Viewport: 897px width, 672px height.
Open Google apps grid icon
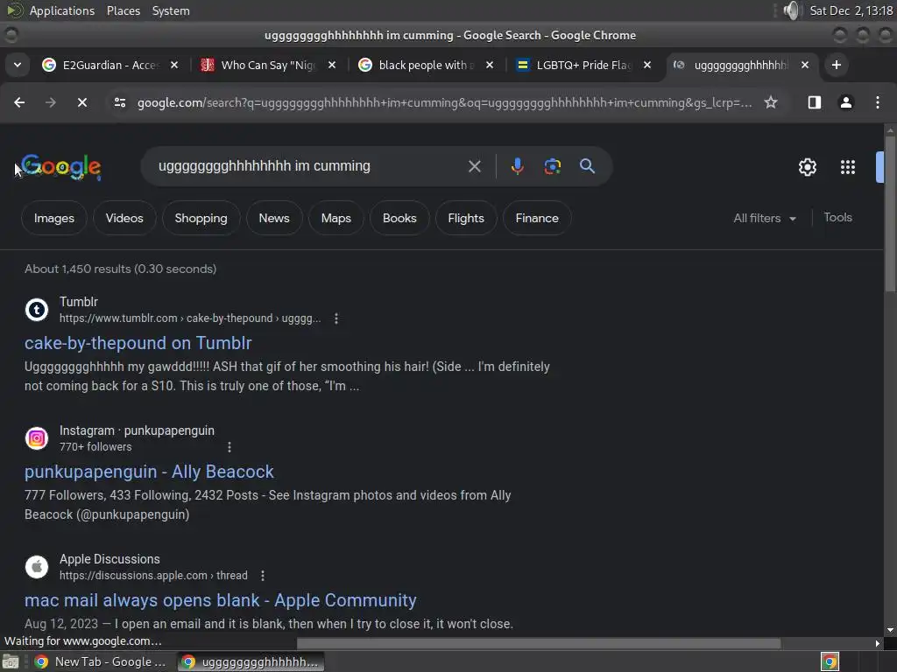(848, 167)
